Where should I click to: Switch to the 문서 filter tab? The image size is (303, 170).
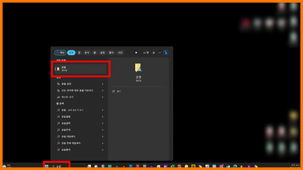pos(87,53)
